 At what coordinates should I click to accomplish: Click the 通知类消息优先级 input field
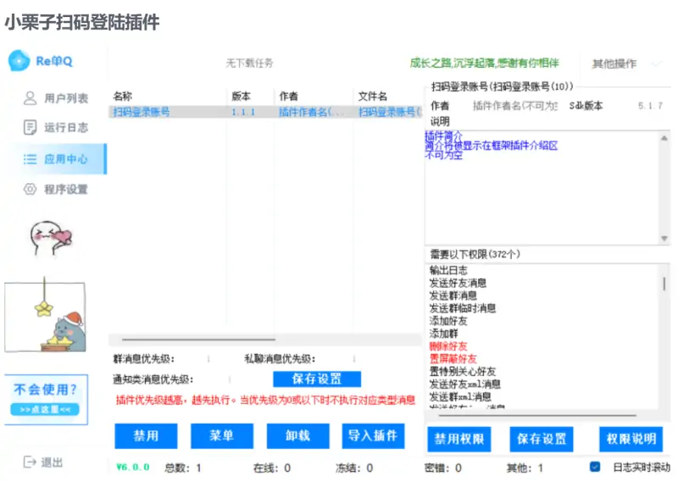[x=230, y=380]
